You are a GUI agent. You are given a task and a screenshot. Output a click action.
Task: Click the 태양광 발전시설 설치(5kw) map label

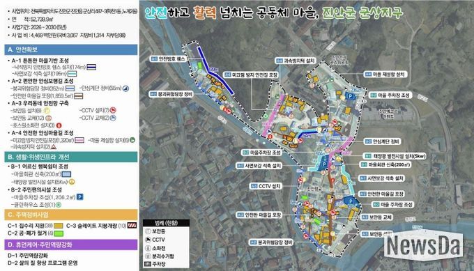395,156
